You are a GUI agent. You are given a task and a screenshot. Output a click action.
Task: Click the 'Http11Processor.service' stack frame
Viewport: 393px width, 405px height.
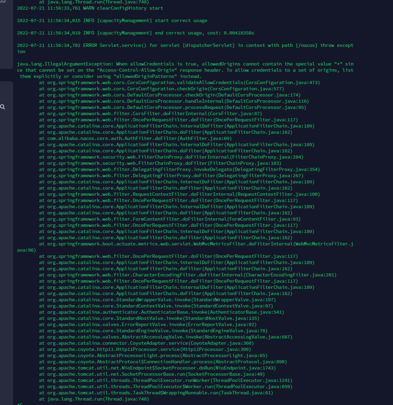pos(145,349)
